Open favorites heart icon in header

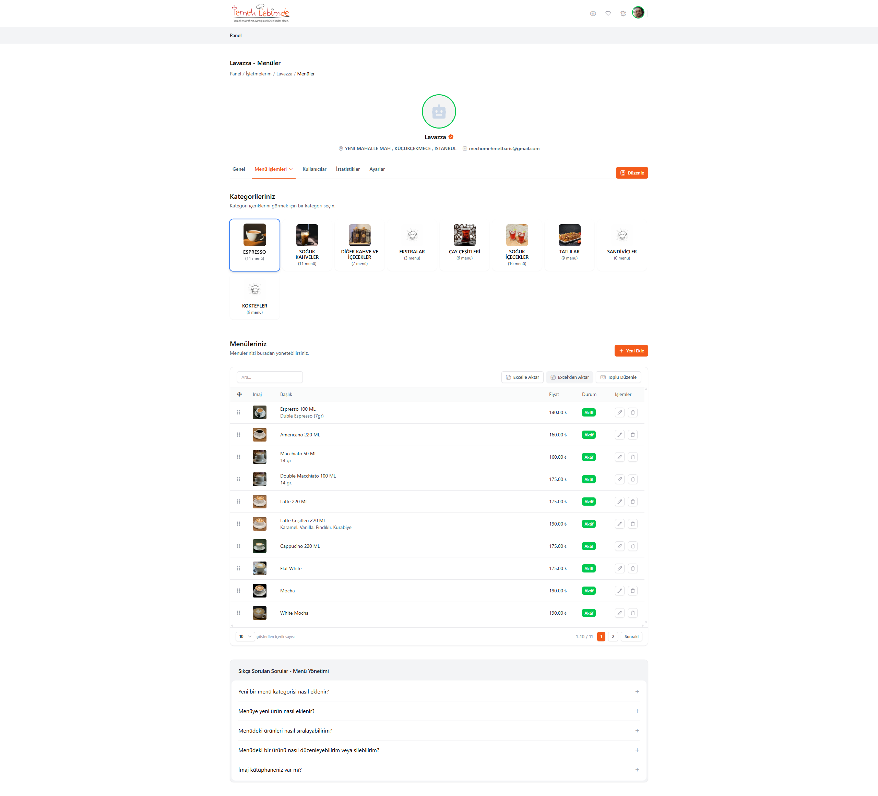[x=608, y=13]
